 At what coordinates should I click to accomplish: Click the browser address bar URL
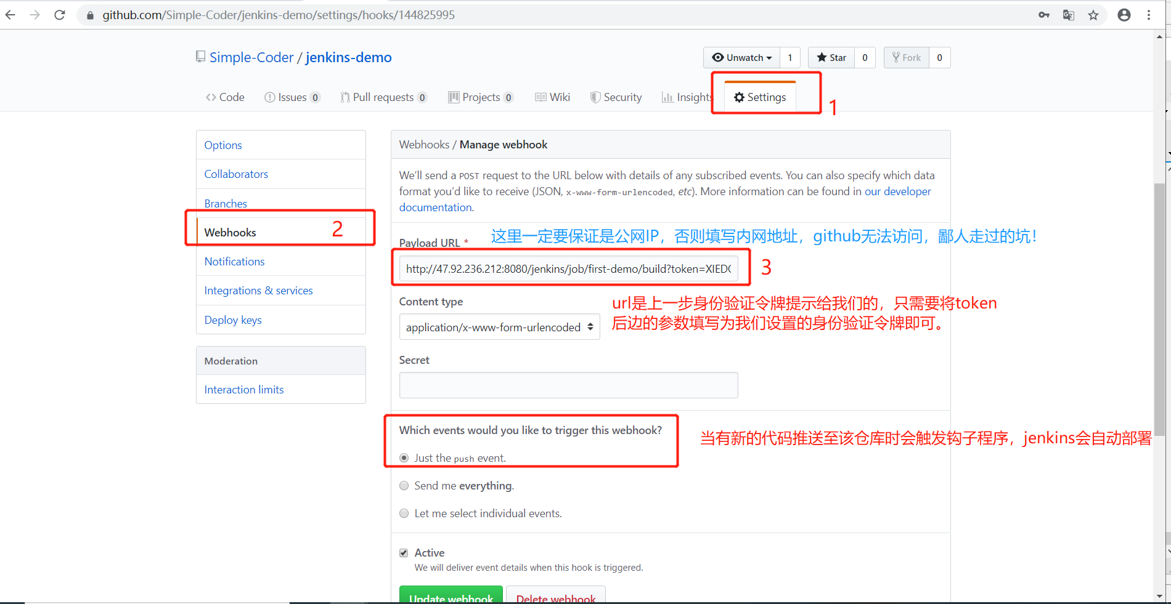[279, 15]
